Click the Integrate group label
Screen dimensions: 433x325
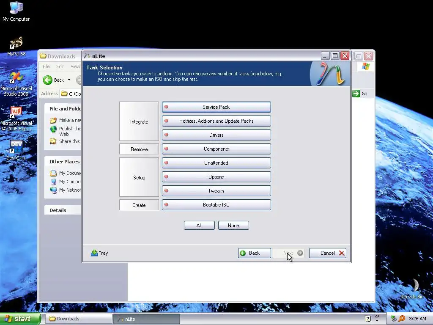(139, 121)
